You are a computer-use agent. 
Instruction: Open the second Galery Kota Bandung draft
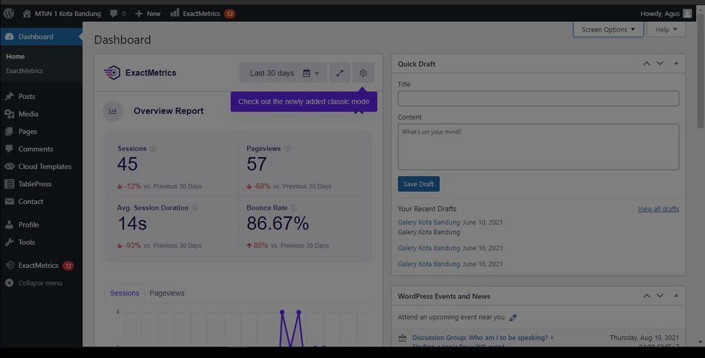tap(429, 248)
